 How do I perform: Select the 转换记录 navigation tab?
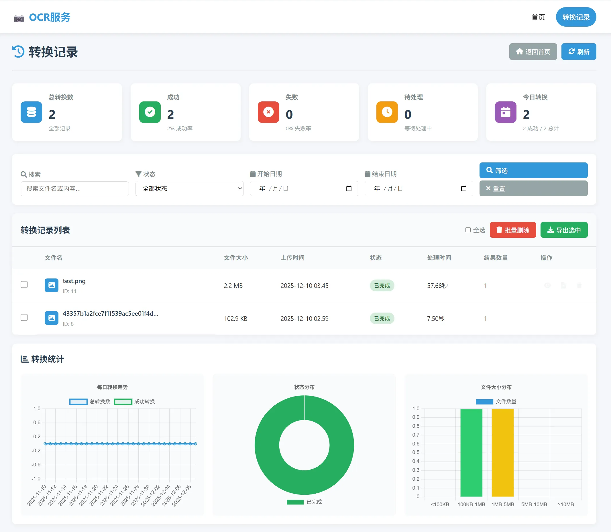point(576,17)
